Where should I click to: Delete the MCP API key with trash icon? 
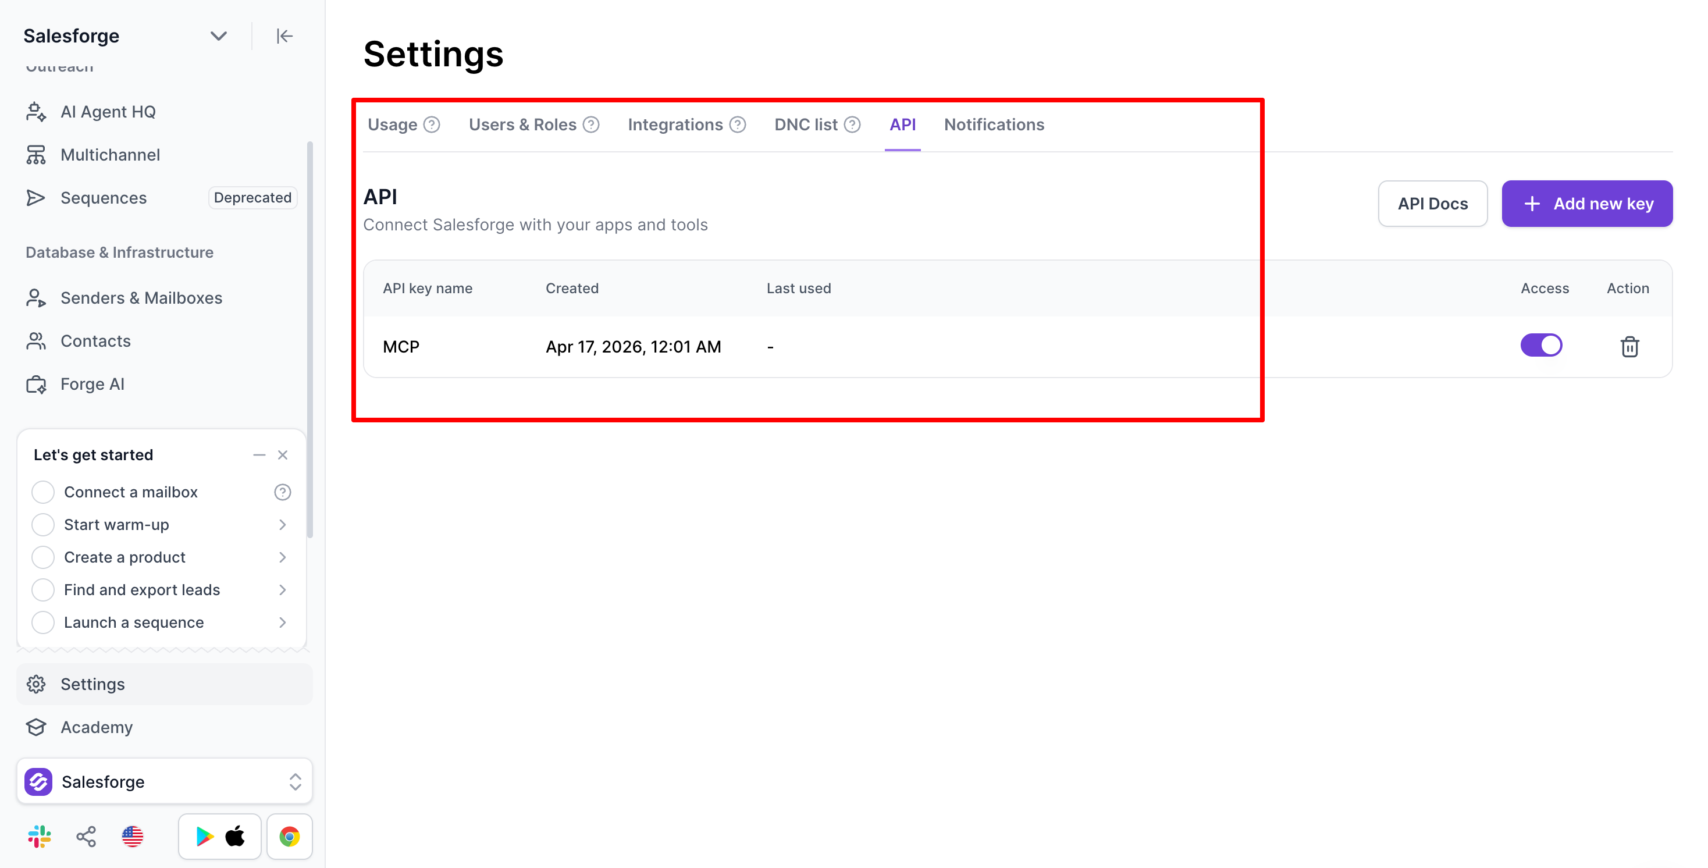(x=1629, y=346)
